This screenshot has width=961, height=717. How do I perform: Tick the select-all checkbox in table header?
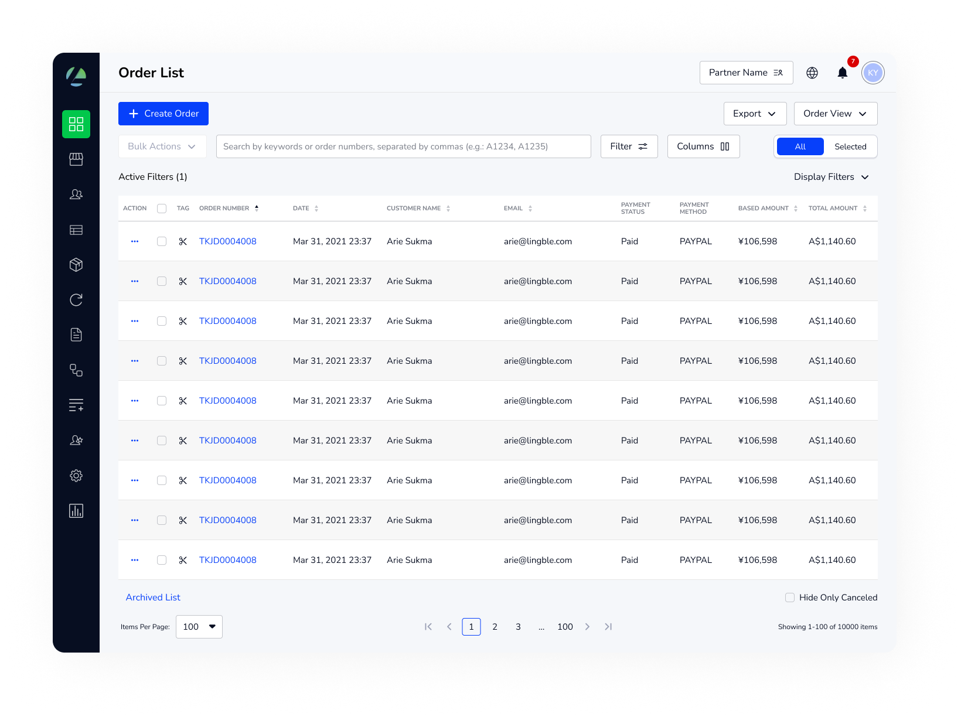(162, 209)
